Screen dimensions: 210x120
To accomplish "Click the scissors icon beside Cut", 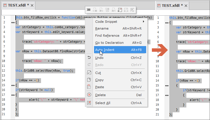I will tap(89, 73).
